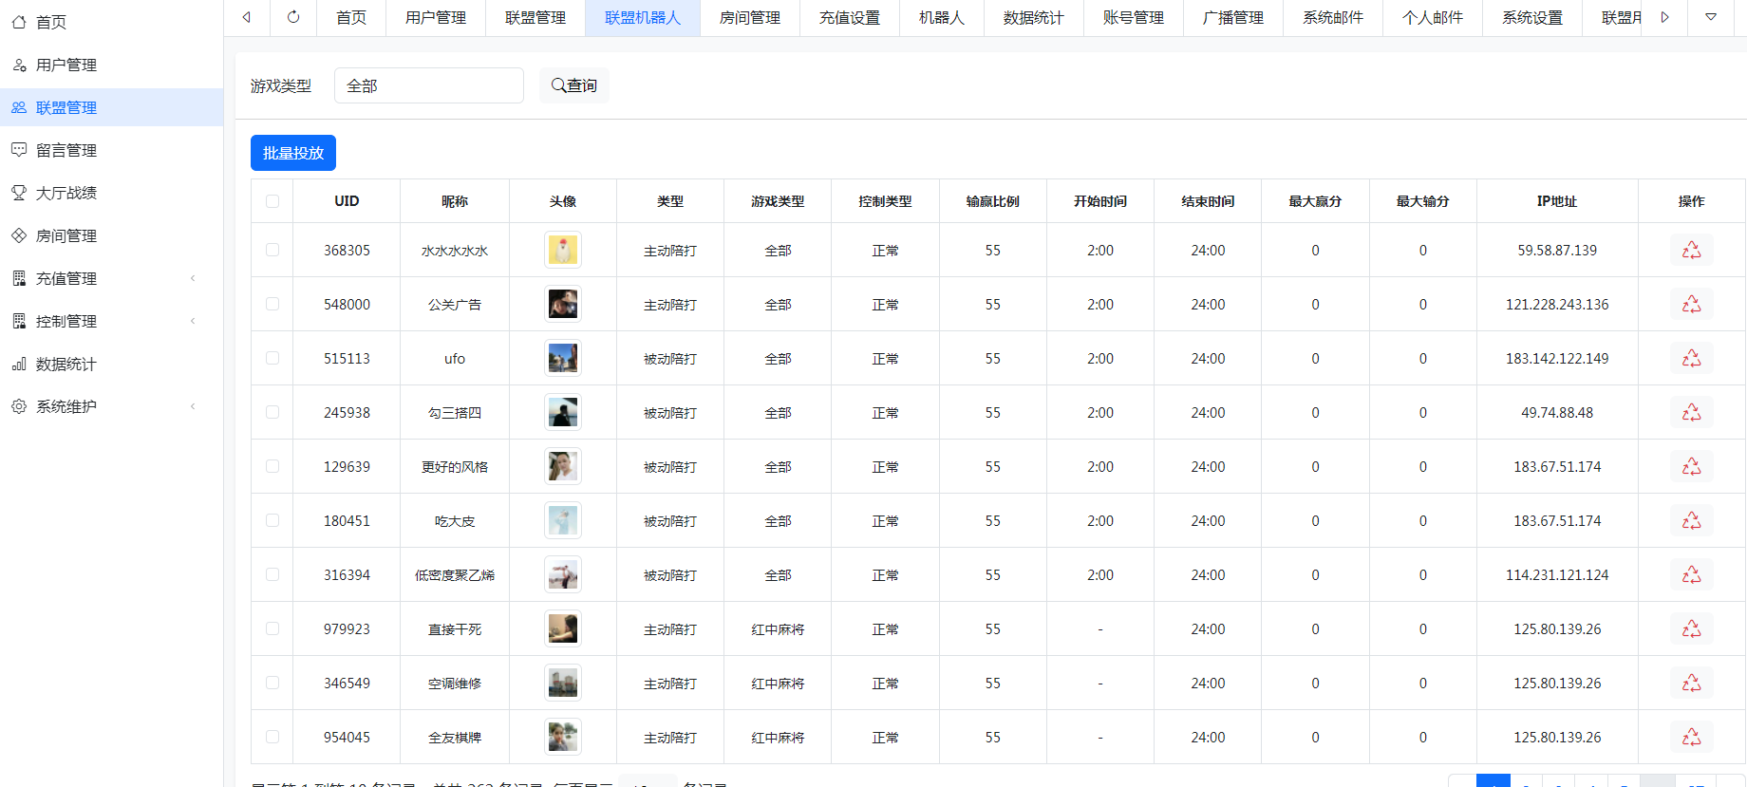The width and height of the screenshot is (1747, 787).
Task: Tick the select-all checkbox in table header
Action: 272,201
